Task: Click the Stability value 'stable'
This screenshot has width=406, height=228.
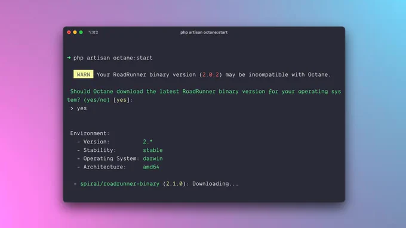Action: pyautogui.click(x=153, y=150)
